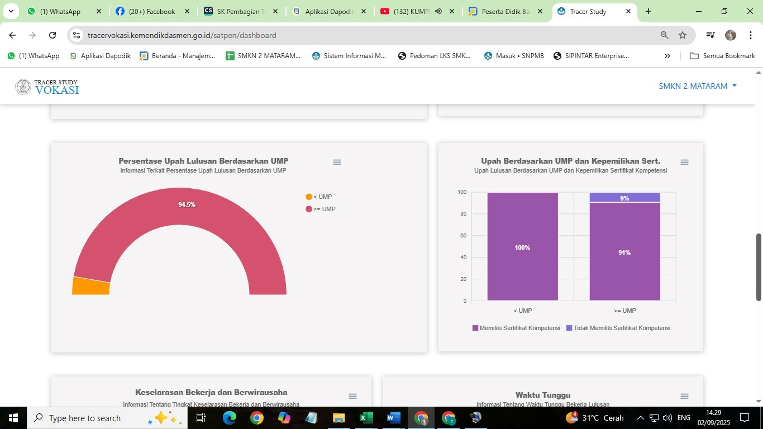
Task: Open hamburger menu on Persentase Upah chart
Action: point(337,162)
